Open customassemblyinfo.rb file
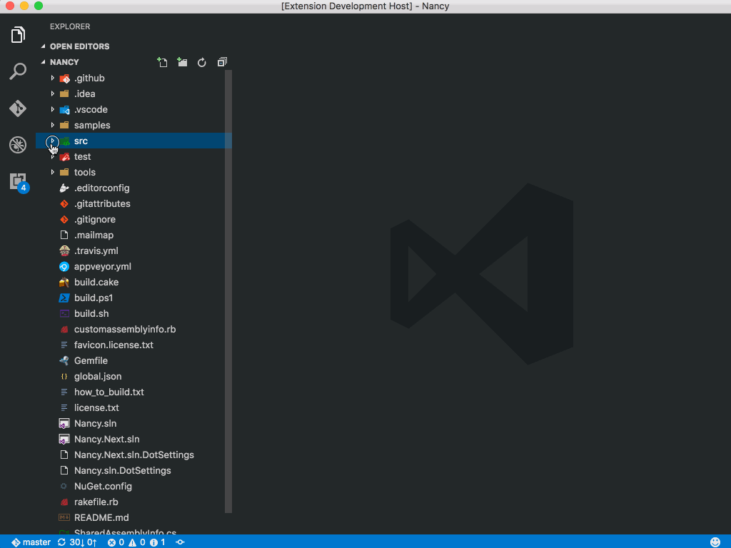Viewport: 731px width, 548px height. pyautogui.click(x=133, y=329)
